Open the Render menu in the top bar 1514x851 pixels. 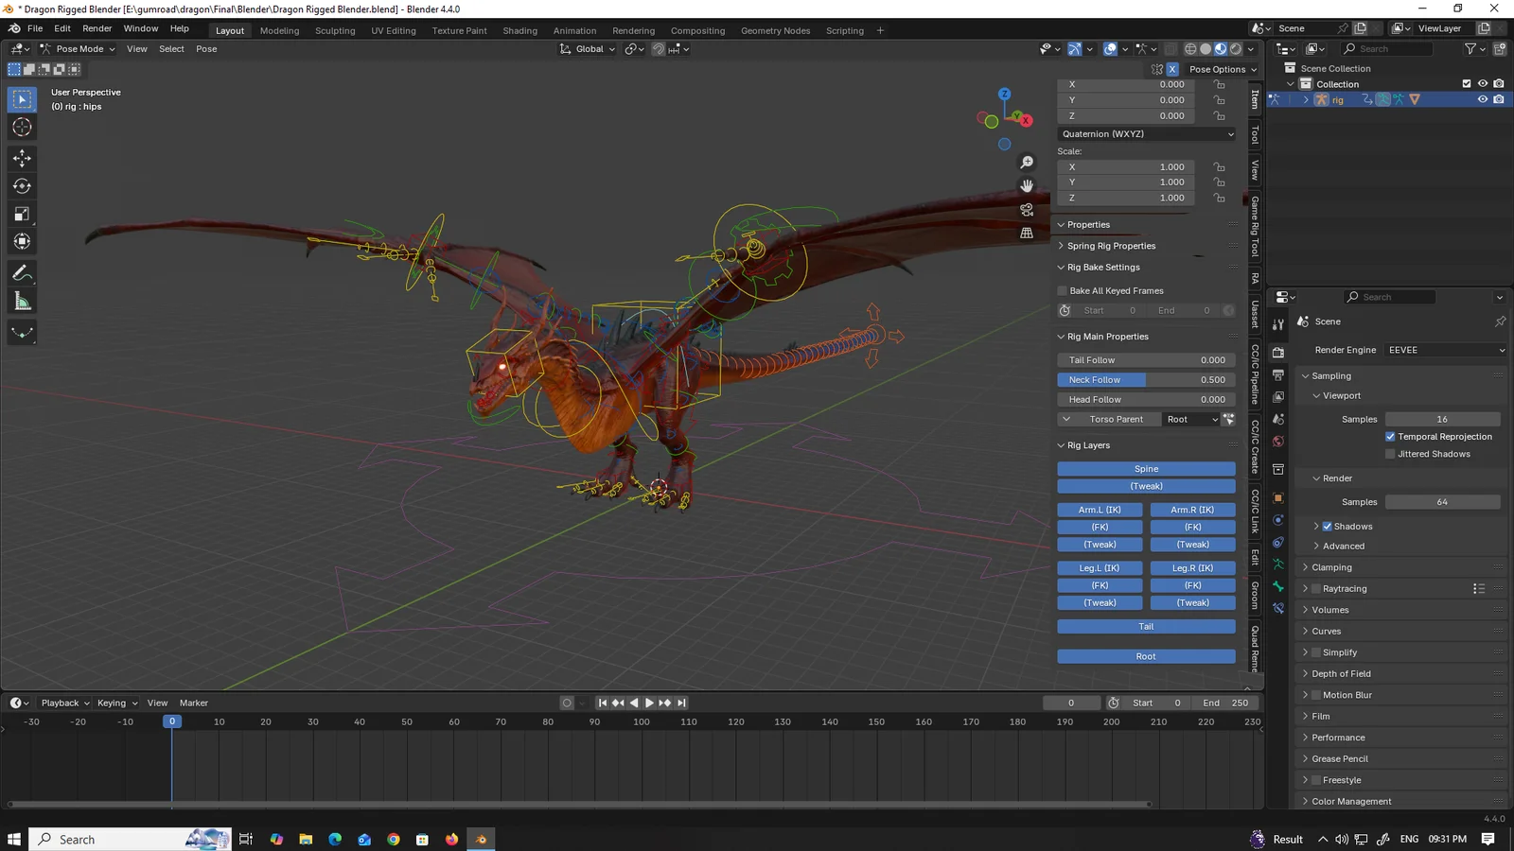click(x=97, y=27)
